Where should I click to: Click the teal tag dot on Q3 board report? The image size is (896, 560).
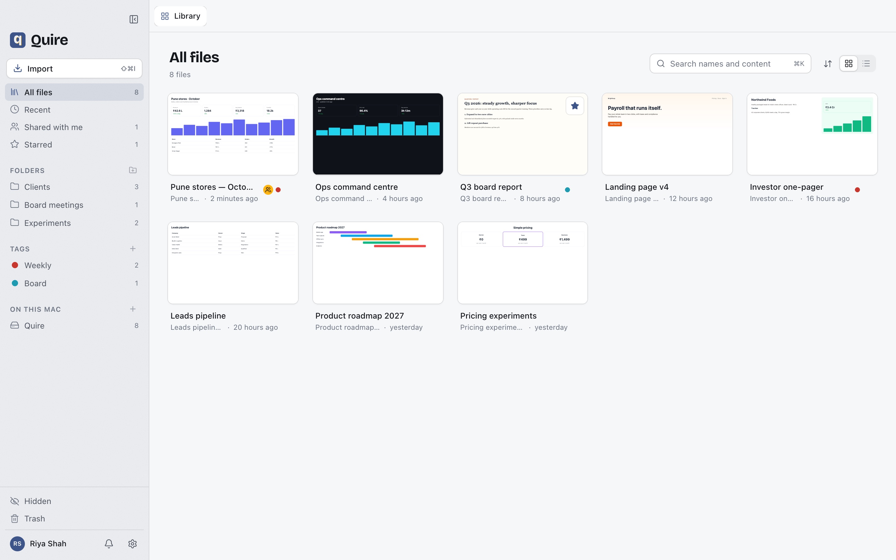click(567, 190)
